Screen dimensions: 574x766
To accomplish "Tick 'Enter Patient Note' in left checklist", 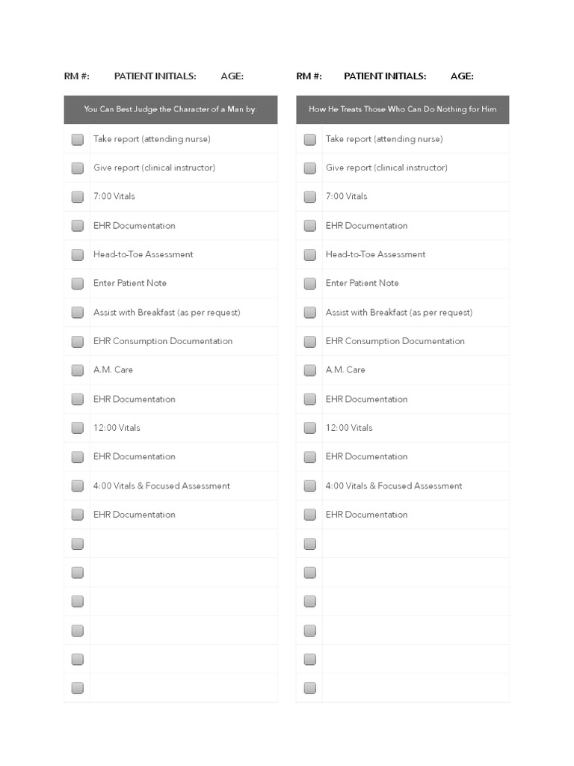I will [78, 284].
